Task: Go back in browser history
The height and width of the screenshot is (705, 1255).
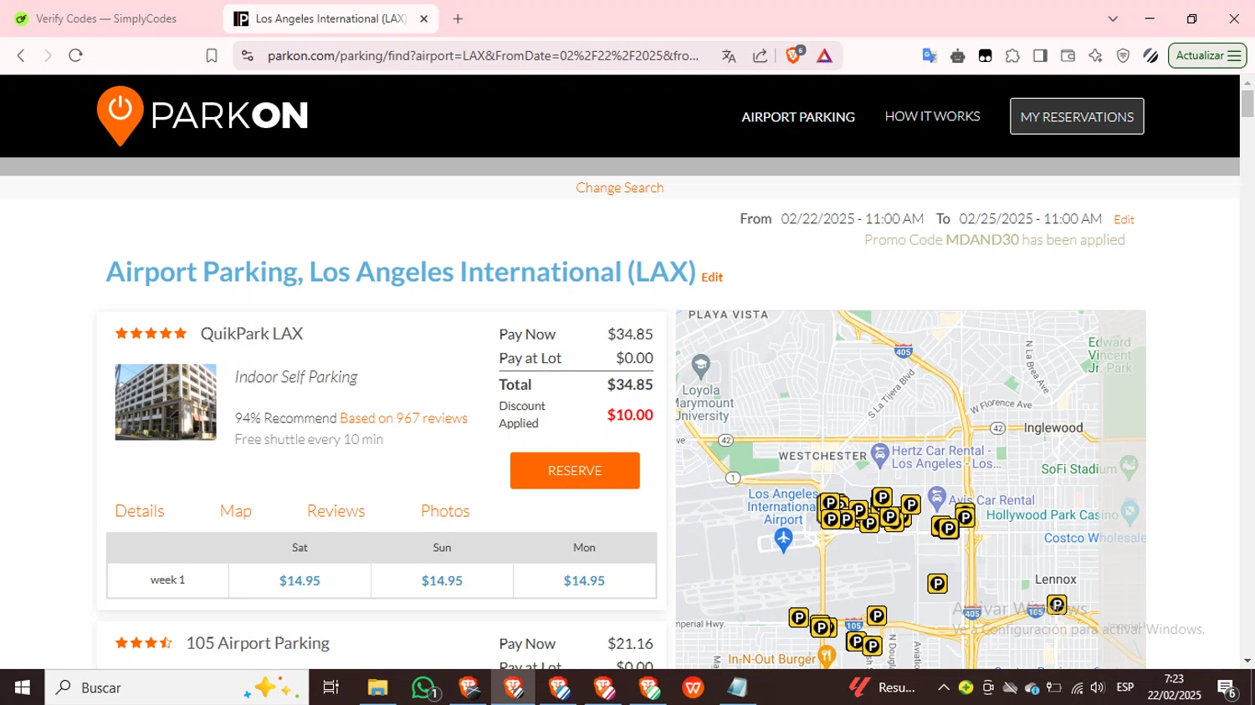Action: pos(21,55)
